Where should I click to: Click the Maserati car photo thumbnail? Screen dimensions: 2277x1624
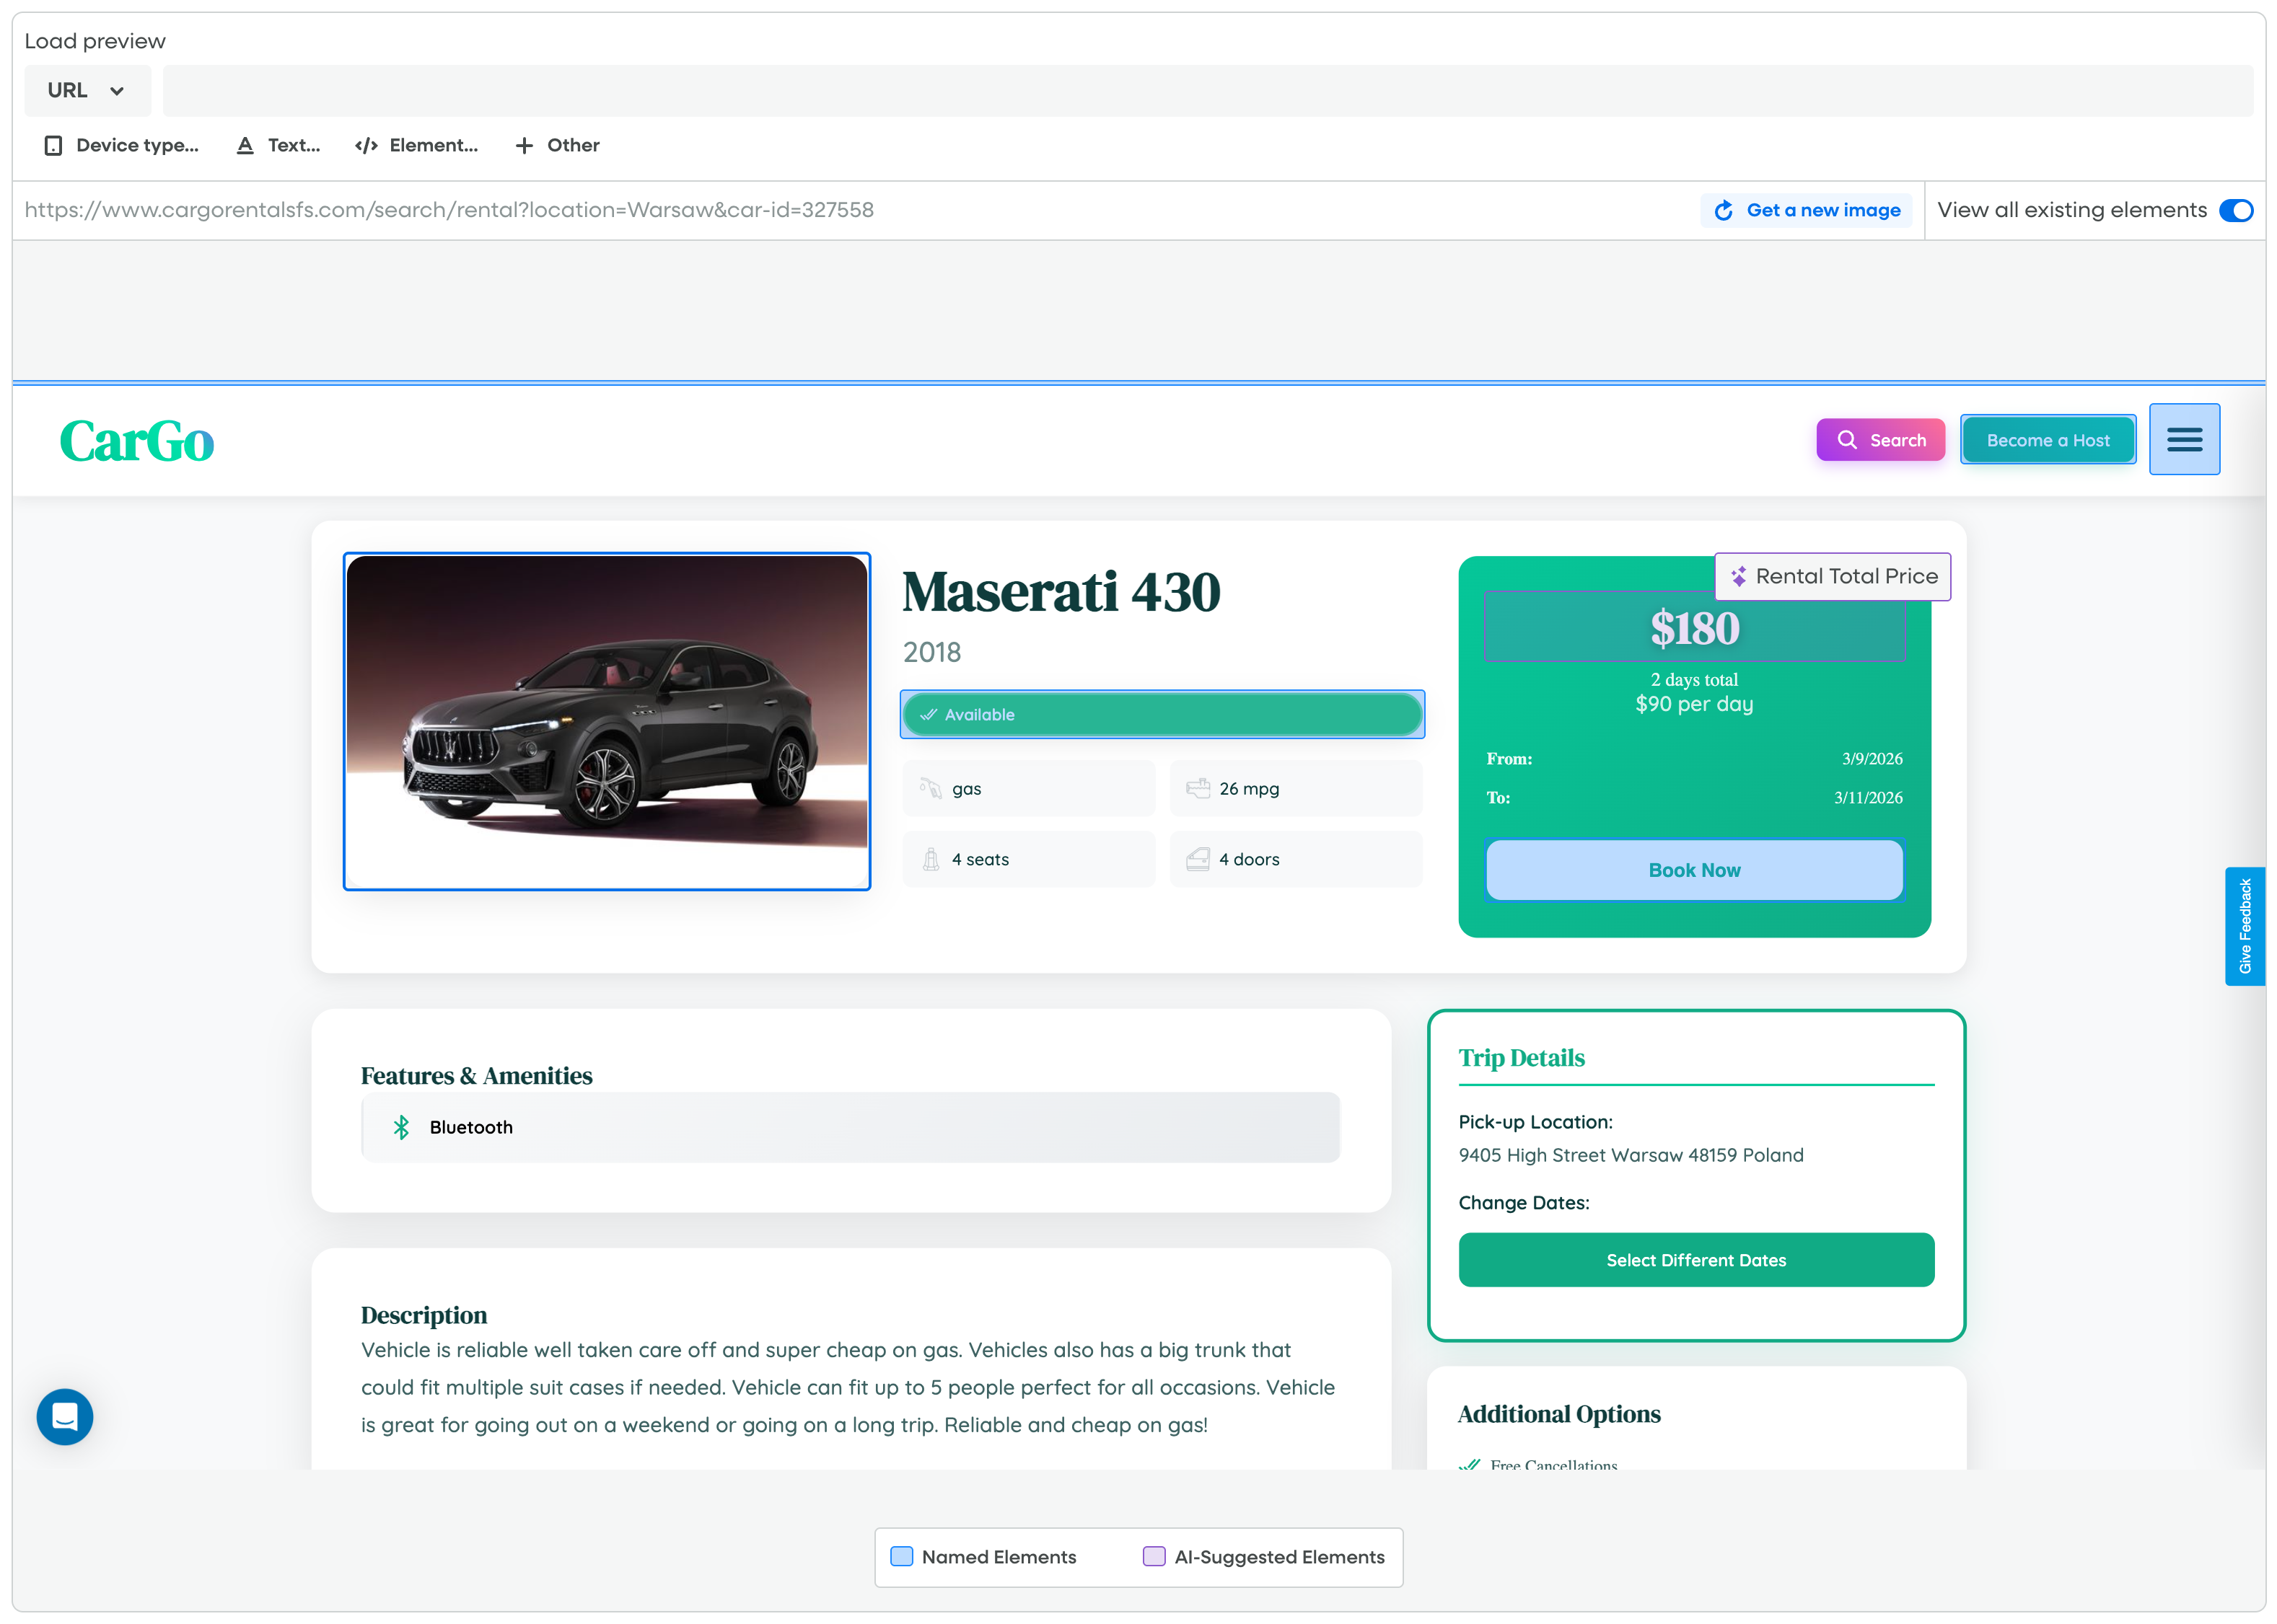606,721
